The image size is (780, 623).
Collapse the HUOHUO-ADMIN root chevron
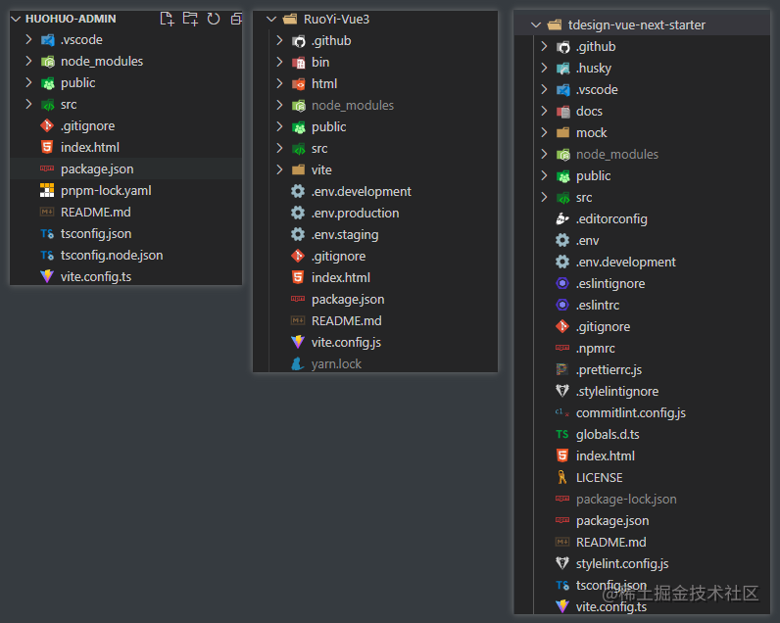tap(16, 19)
